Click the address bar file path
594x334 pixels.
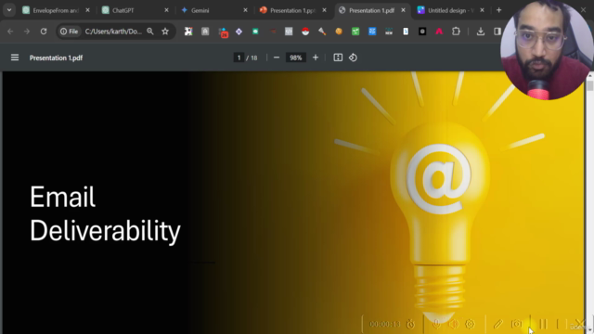coord(113,32)
